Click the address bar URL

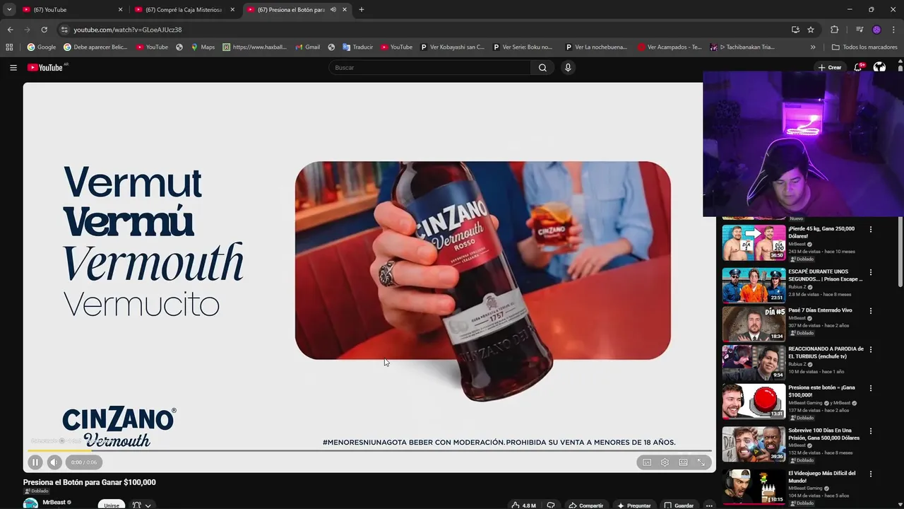pyautogui.click(x=128, y=30)
